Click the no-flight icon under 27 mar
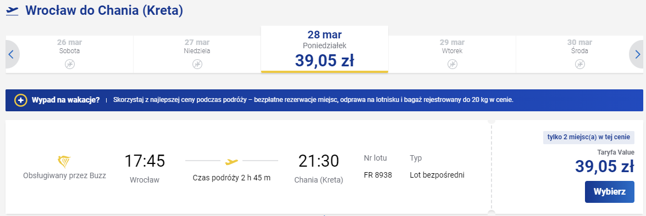 pyautogui.click(x=197, y=64)
